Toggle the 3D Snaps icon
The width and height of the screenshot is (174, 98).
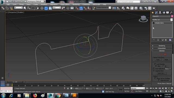pyautogui.click(x=77, y=8)
